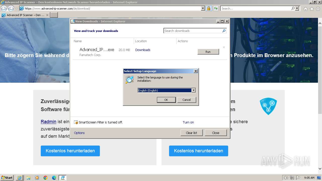Click the IE Forward navigation arrow
This screenshot has height=181, width=322.
tap(11, 8)
